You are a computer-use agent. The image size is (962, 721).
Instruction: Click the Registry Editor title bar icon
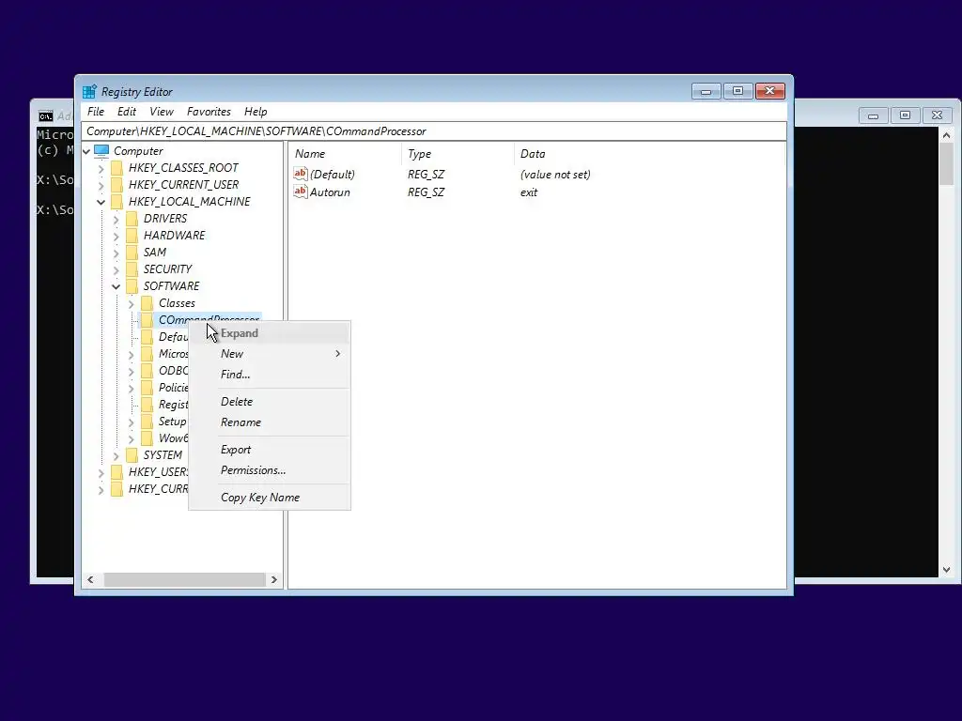point(89,91)
